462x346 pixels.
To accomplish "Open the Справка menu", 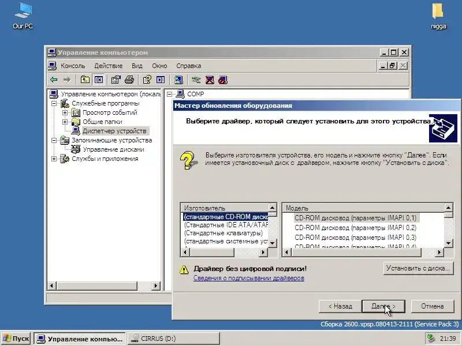I will click(189, 66).
